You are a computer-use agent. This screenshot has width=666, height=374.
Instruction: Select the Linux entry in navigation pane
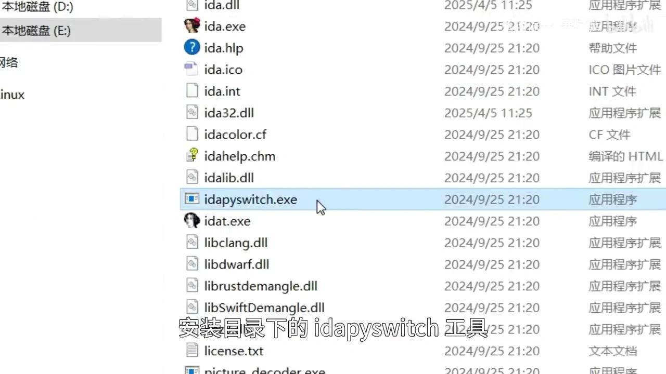tap(12, 95)
